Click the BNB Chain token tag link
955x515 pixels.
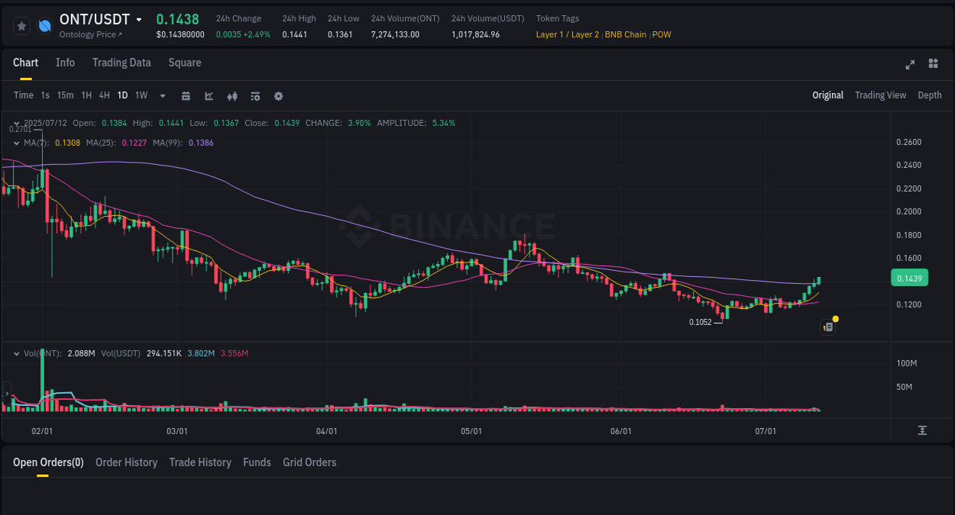coord(626,34)
